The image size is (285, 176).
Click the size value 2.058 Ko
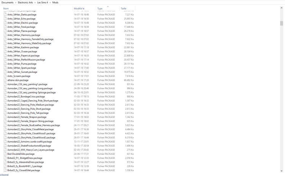130,158
